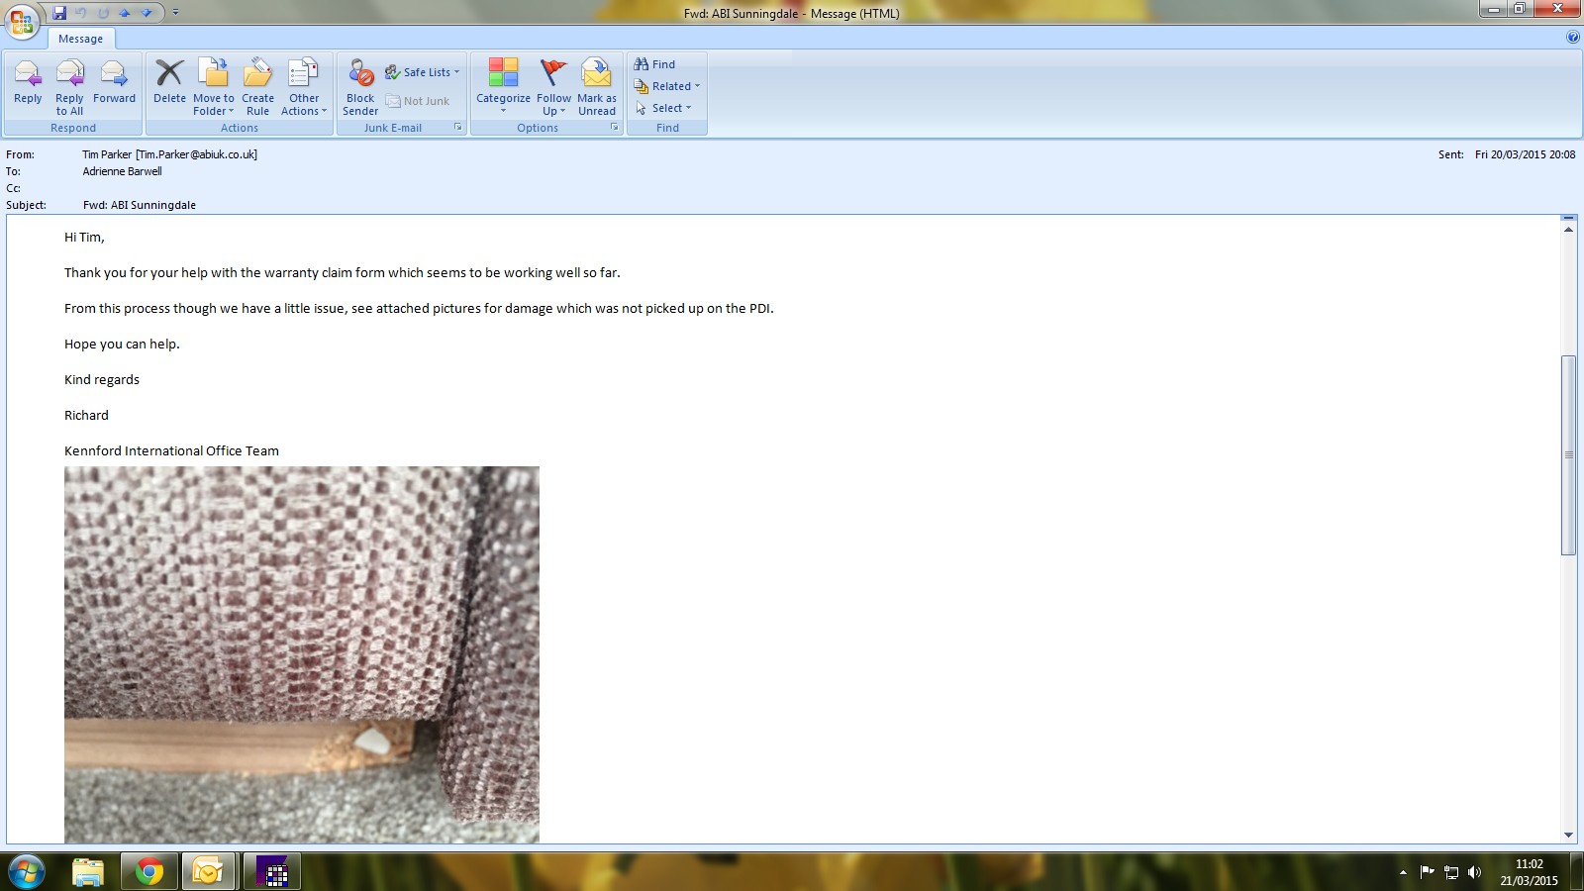
Task: Click 'Kennford International Office Team' signature
Action: tap(171, 451)
